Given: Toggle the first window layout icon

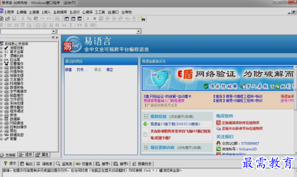Looking at the screenshot, I should pyautogui.click(x=66, y=18).
